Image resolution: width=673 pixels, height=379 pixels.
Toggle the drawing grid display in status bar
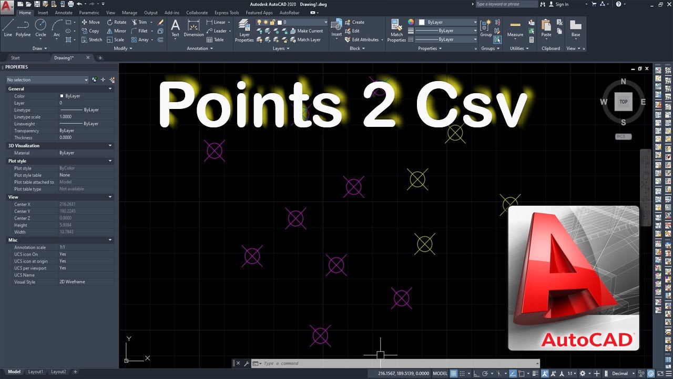(454, 373)
